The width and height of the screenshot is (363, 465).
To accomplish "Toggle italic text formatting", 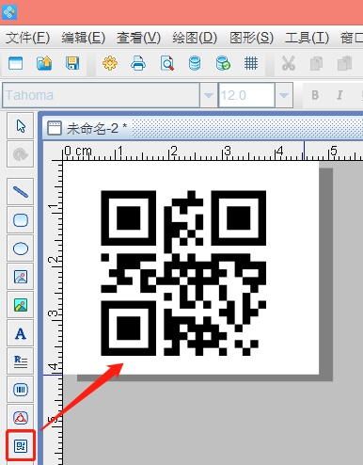I will click(339, 95).
